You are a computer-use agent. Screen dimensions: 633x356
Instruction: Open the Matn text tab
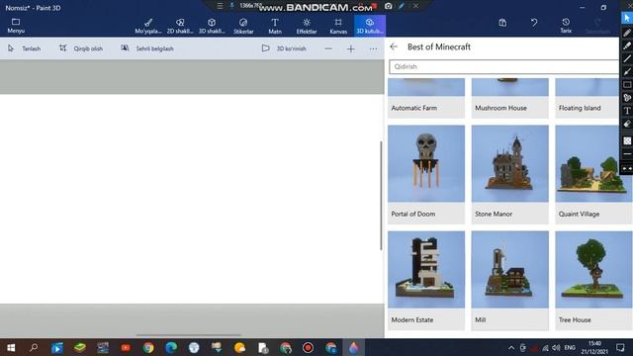click(275, 26)
